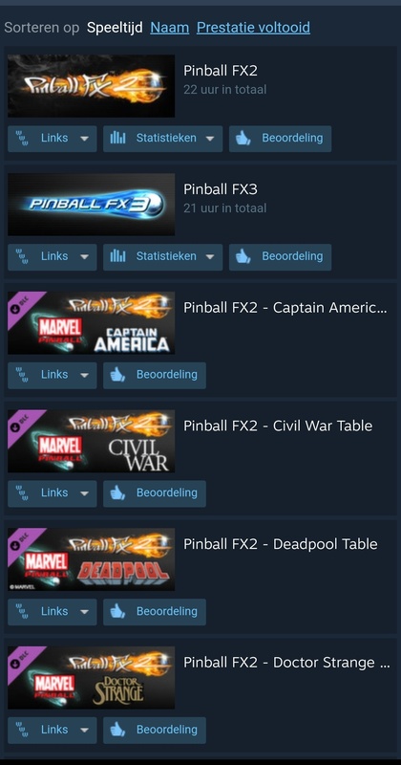Open the Statistieken dropdown for Pinball FX2
This screenshot has width=401, height=765.
(x=162, y=138)
